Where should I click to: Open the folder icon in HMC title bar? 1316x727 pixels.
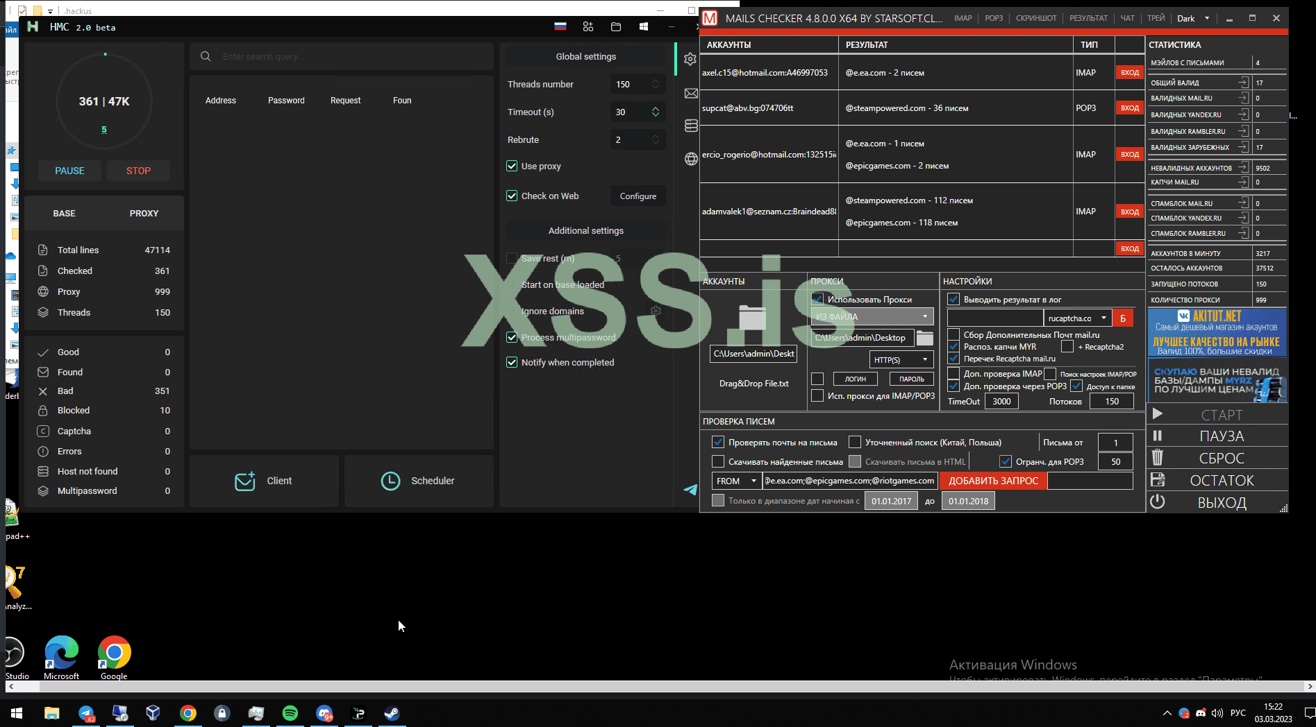click(x=616, y=26)
